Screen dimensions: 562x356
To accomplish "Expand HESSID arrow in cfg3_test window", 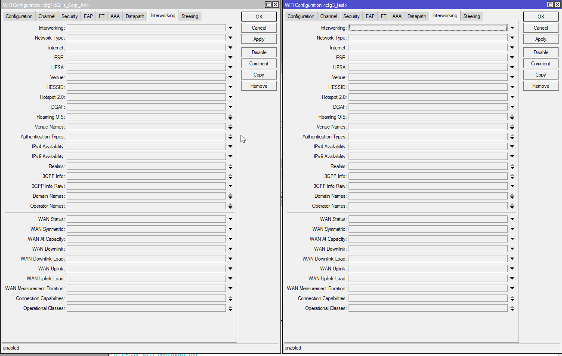I will coord(512,87).
